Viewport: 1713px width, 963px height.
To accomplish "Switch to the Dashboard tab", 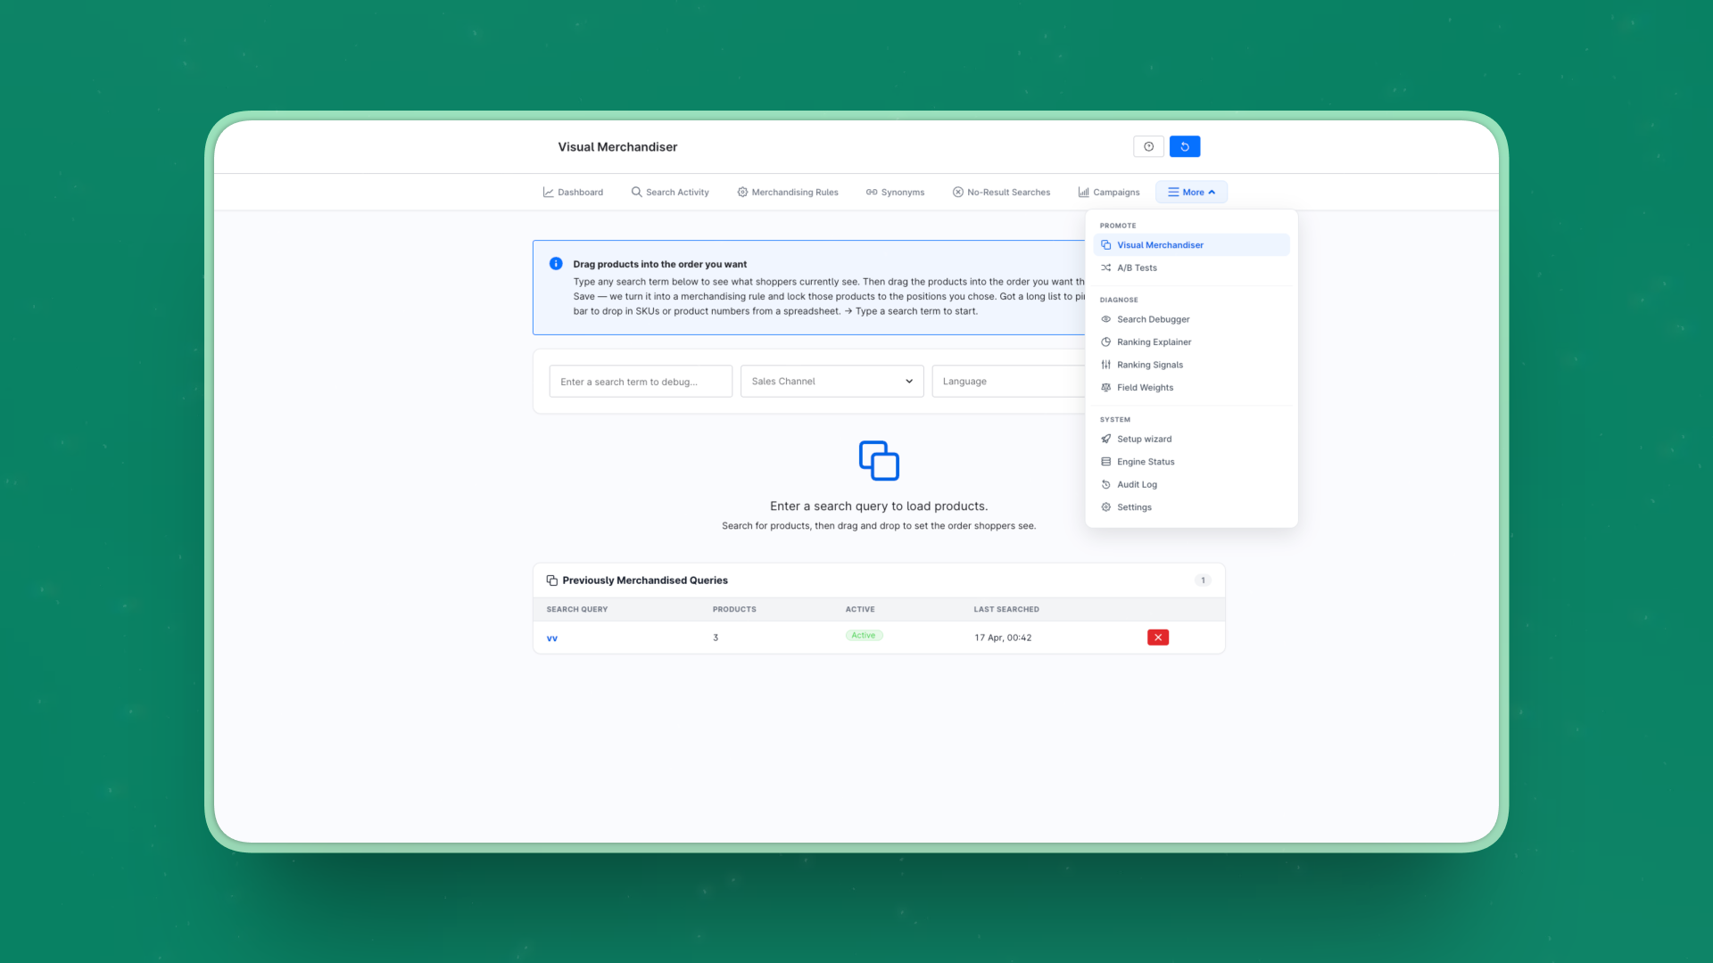I will (x=573, y=192).
